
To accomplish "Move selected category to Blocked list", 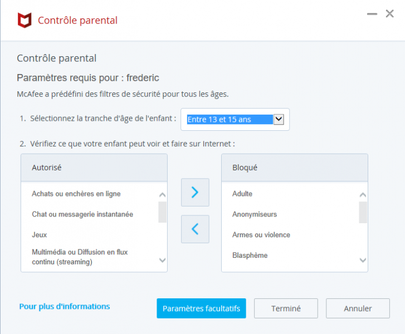I will pos(195,193).
